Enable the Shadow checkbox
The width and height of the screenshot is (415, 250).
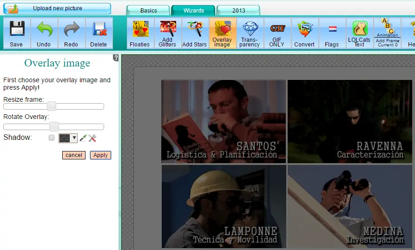tap(52, 138)
